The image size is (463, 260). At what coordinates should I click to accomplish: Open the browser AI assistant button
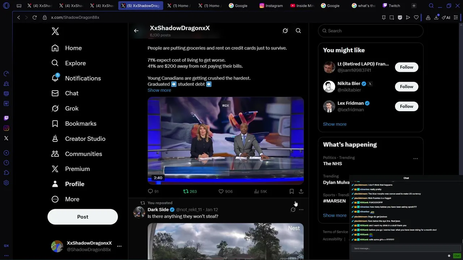click(447, 17)
